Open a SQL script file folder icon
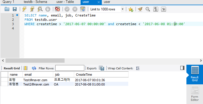Screen dimensions: 203x104 coord(7,9)
